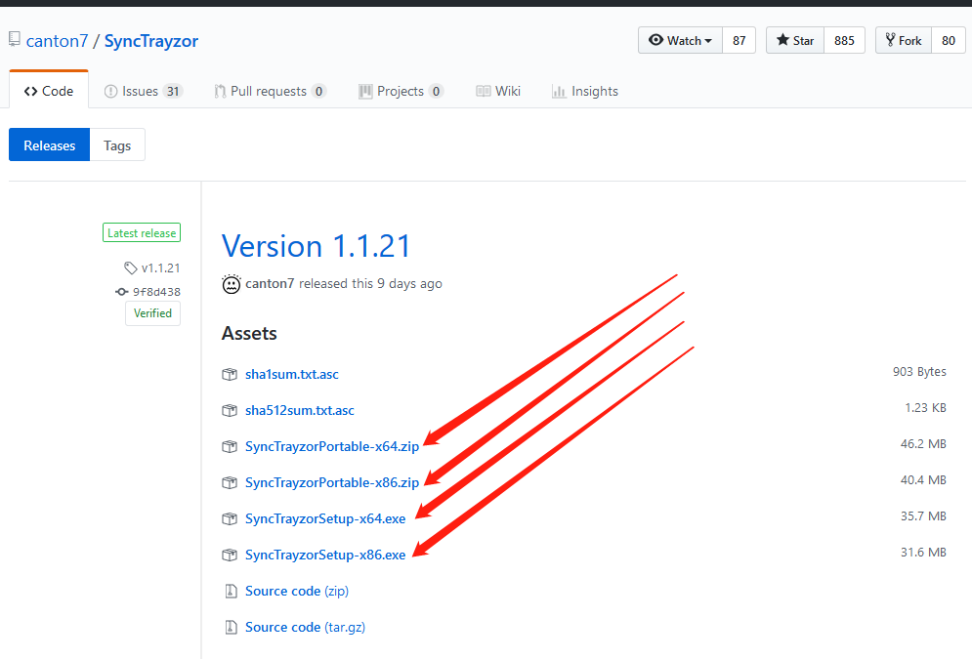972x659 pixels.
Task: Click the 46.2 MB file size
Action: point(924,443)
